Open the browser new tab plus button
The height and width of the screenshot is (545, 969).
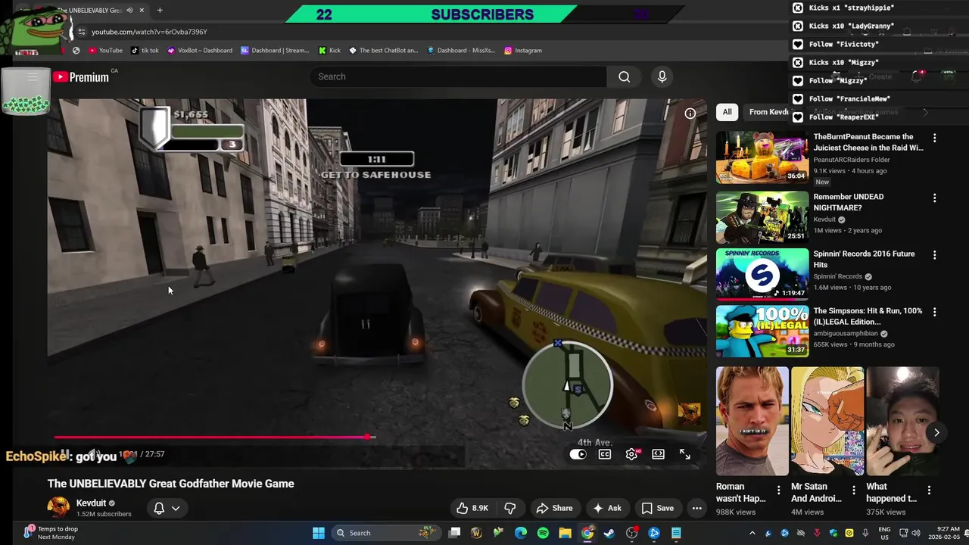click(x=160, y=11)
